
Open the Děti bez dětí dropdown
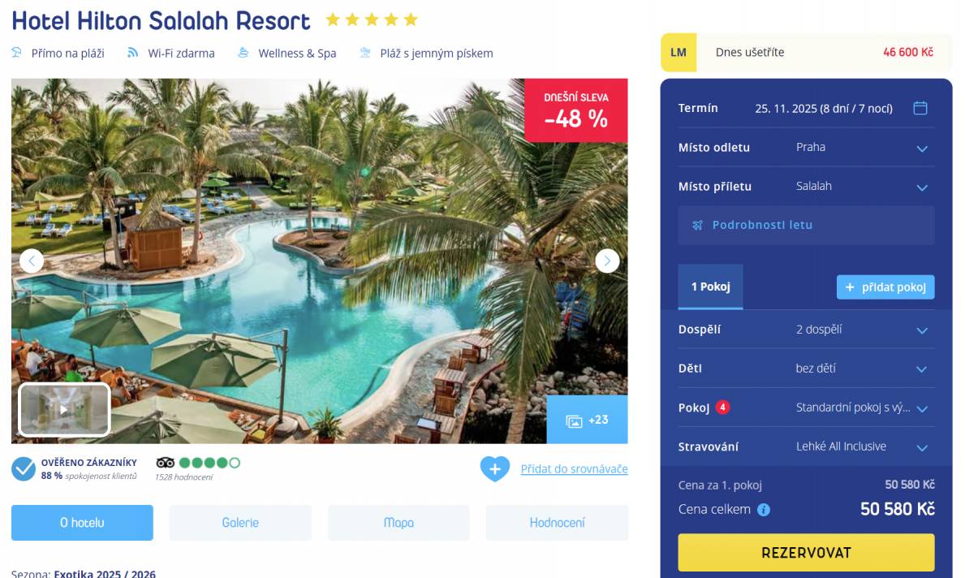pos(806,369)
